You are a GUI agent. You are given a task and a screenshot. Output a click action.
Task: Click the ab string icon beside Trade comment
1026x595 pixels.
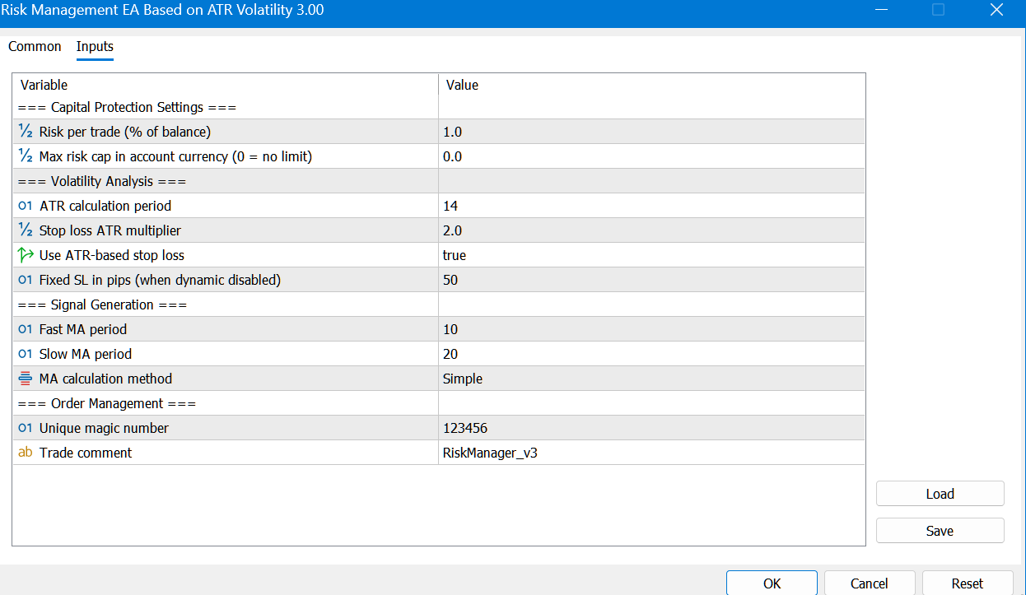pos(25,452)
